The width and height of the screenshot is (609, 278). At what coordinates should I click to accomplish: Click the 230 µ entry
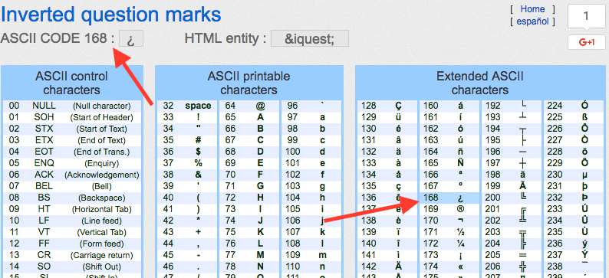(573, 175)
